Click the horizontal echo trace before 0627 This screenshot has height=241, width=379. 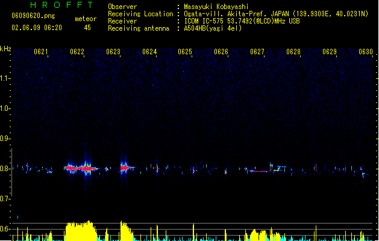click(x=260, y=171)
